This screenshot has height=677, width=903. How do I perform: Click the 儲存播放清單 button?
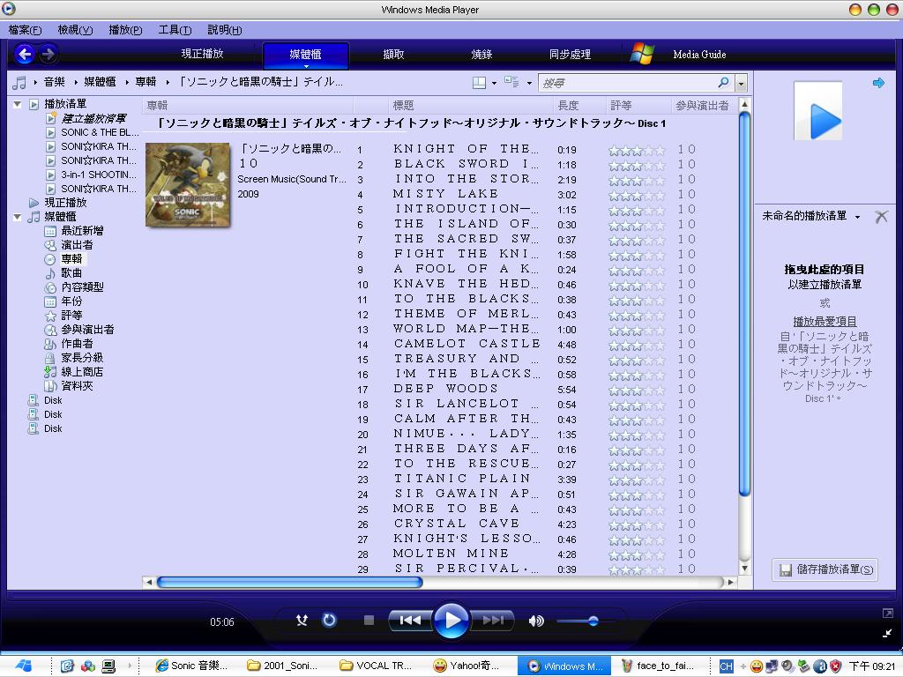[825, 570]
